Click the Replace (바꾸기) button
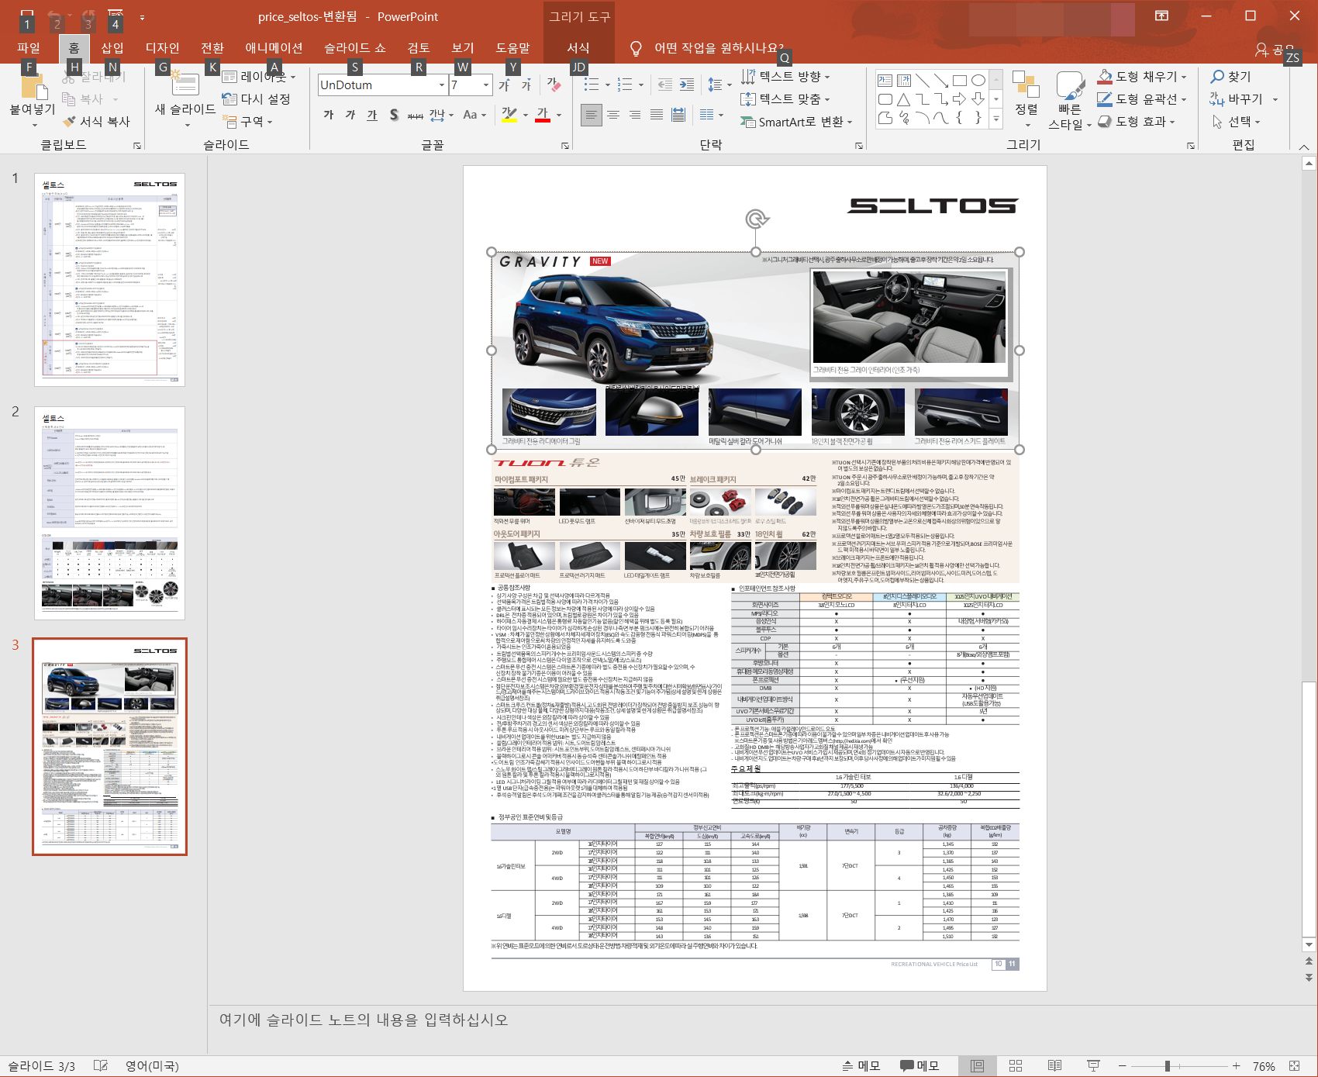The image size is (1318, 1077). pyautogui.click(x=1243, y=98)
